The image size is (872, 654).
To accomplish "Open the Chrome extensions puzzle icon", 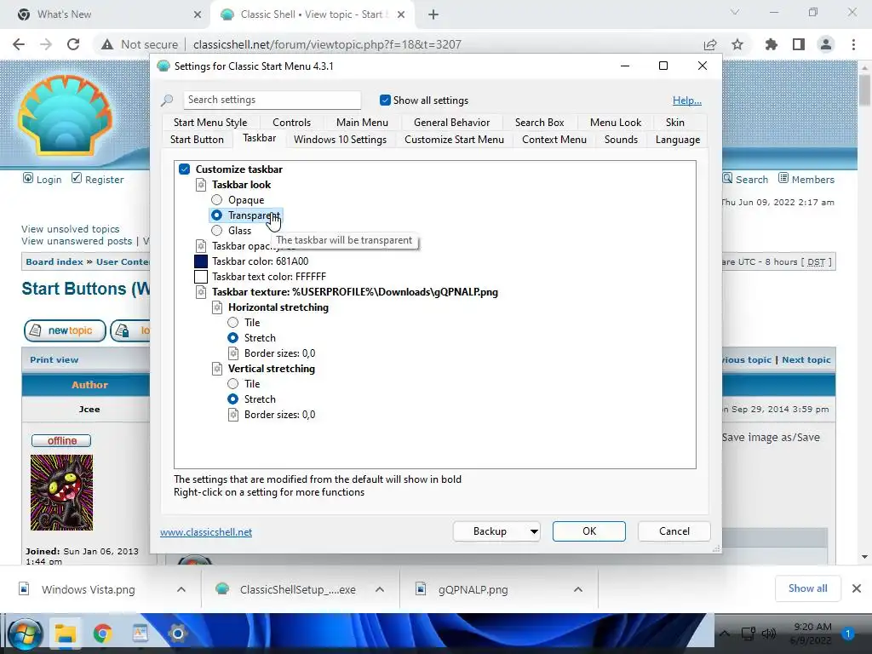I will click(771, 44).
